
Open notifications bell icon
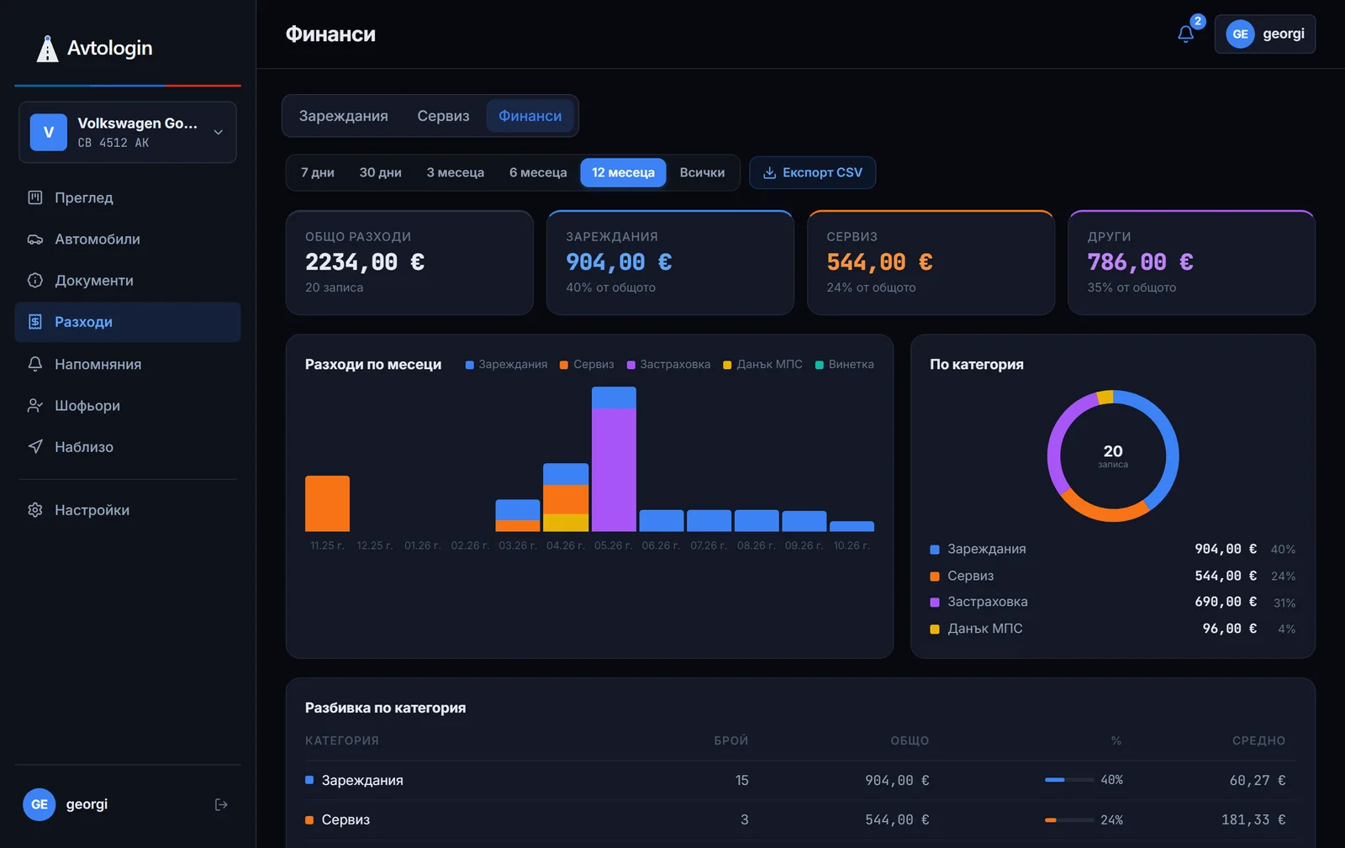point(1185,34)
